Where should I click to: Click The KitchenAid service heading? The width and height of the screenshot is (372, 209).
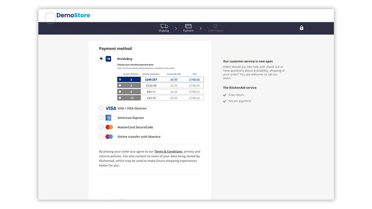(239, 88)
